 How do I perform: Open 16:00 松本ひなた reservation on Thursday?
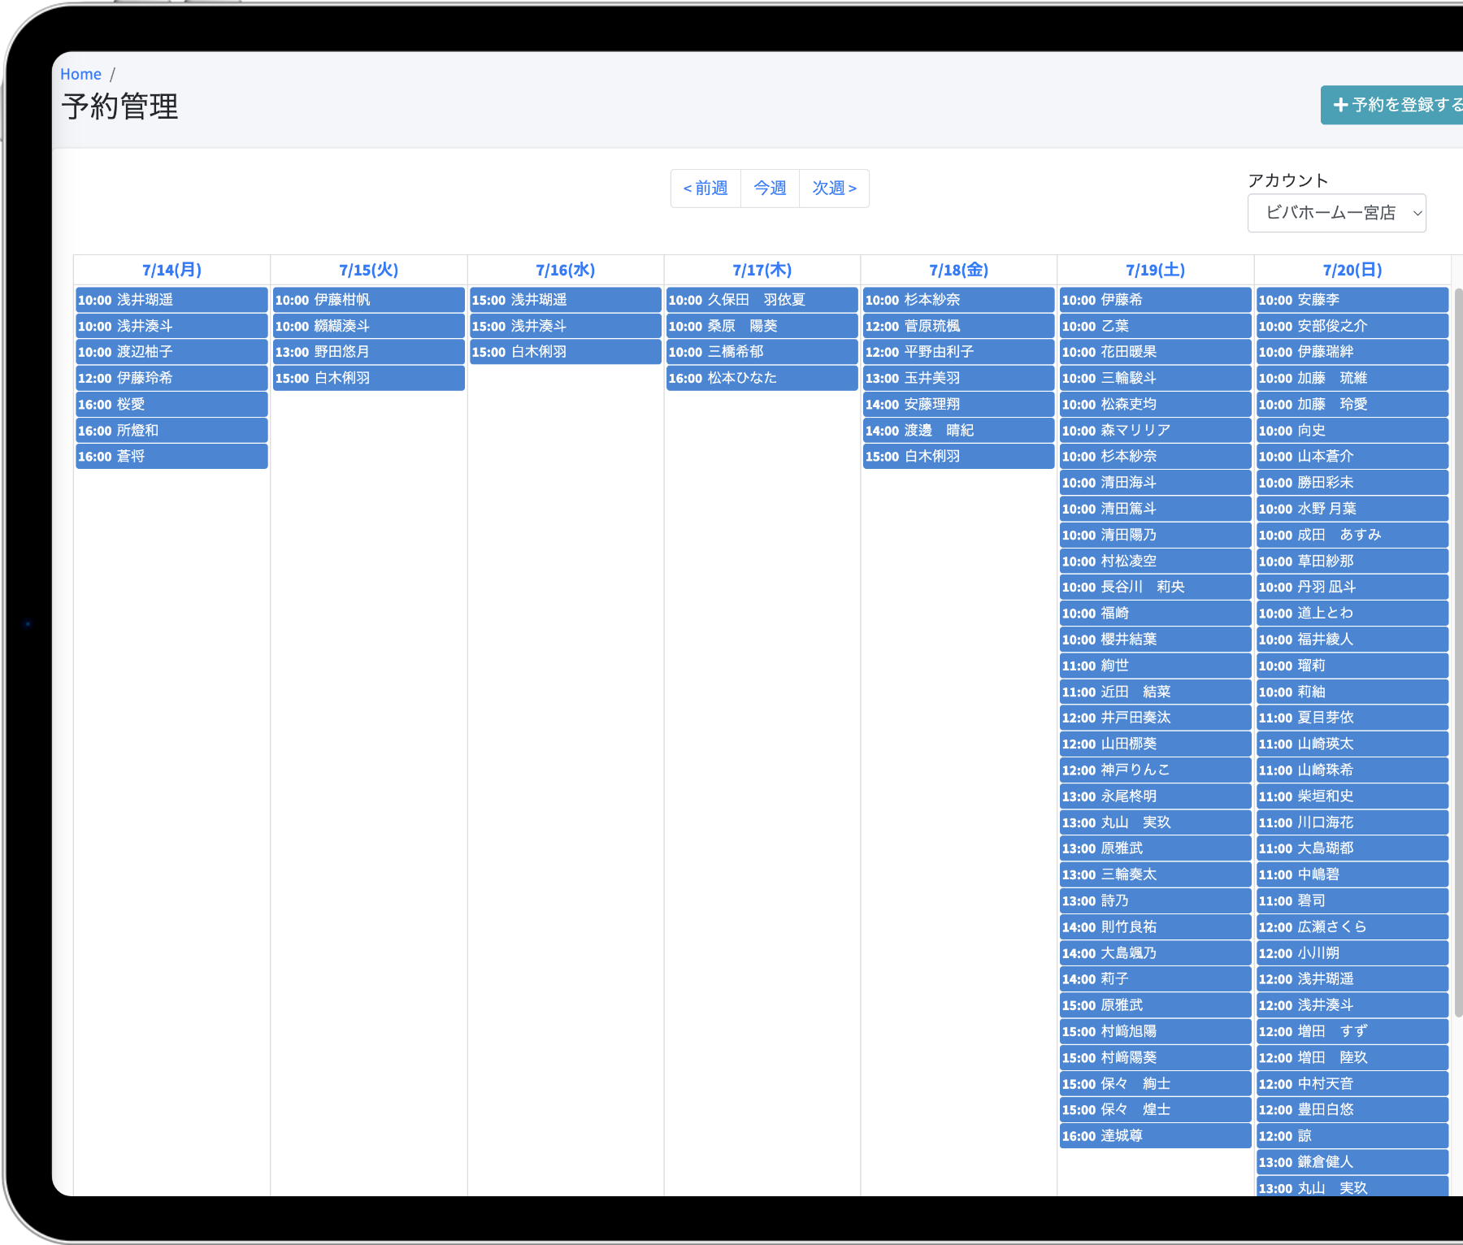coord(762,378)
